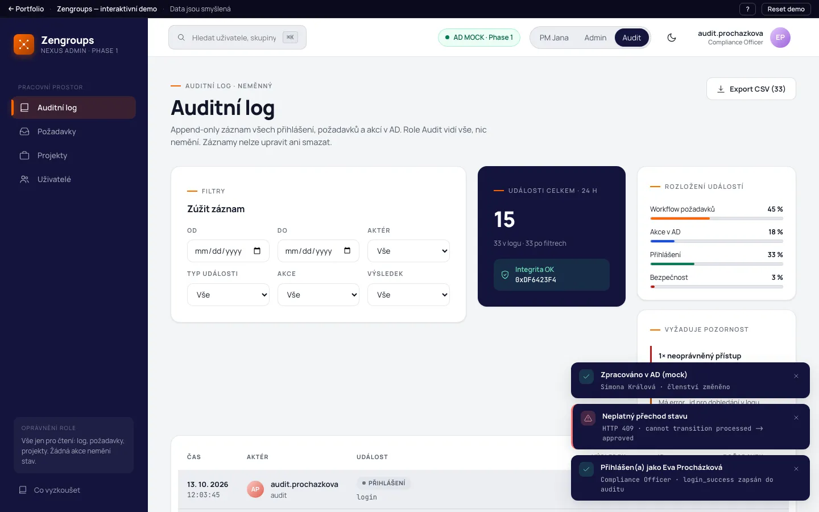This screenshot has height=512, width=819.
Task: Click the question mark help button
Action: (748, 9)
